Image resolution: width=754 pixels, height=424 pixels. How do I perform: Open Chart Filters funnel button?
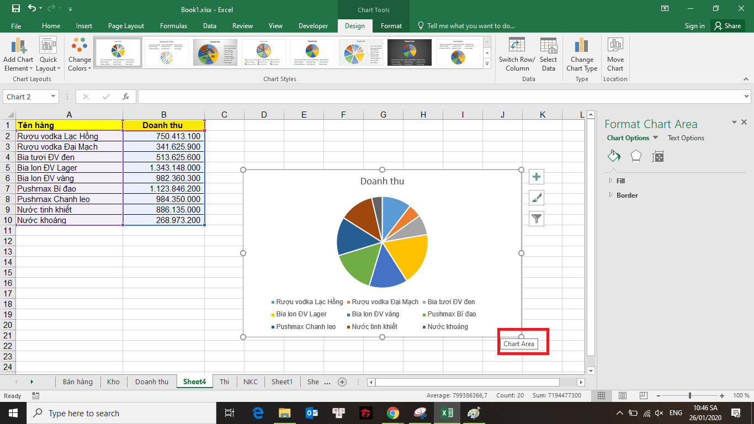point(537,219)
